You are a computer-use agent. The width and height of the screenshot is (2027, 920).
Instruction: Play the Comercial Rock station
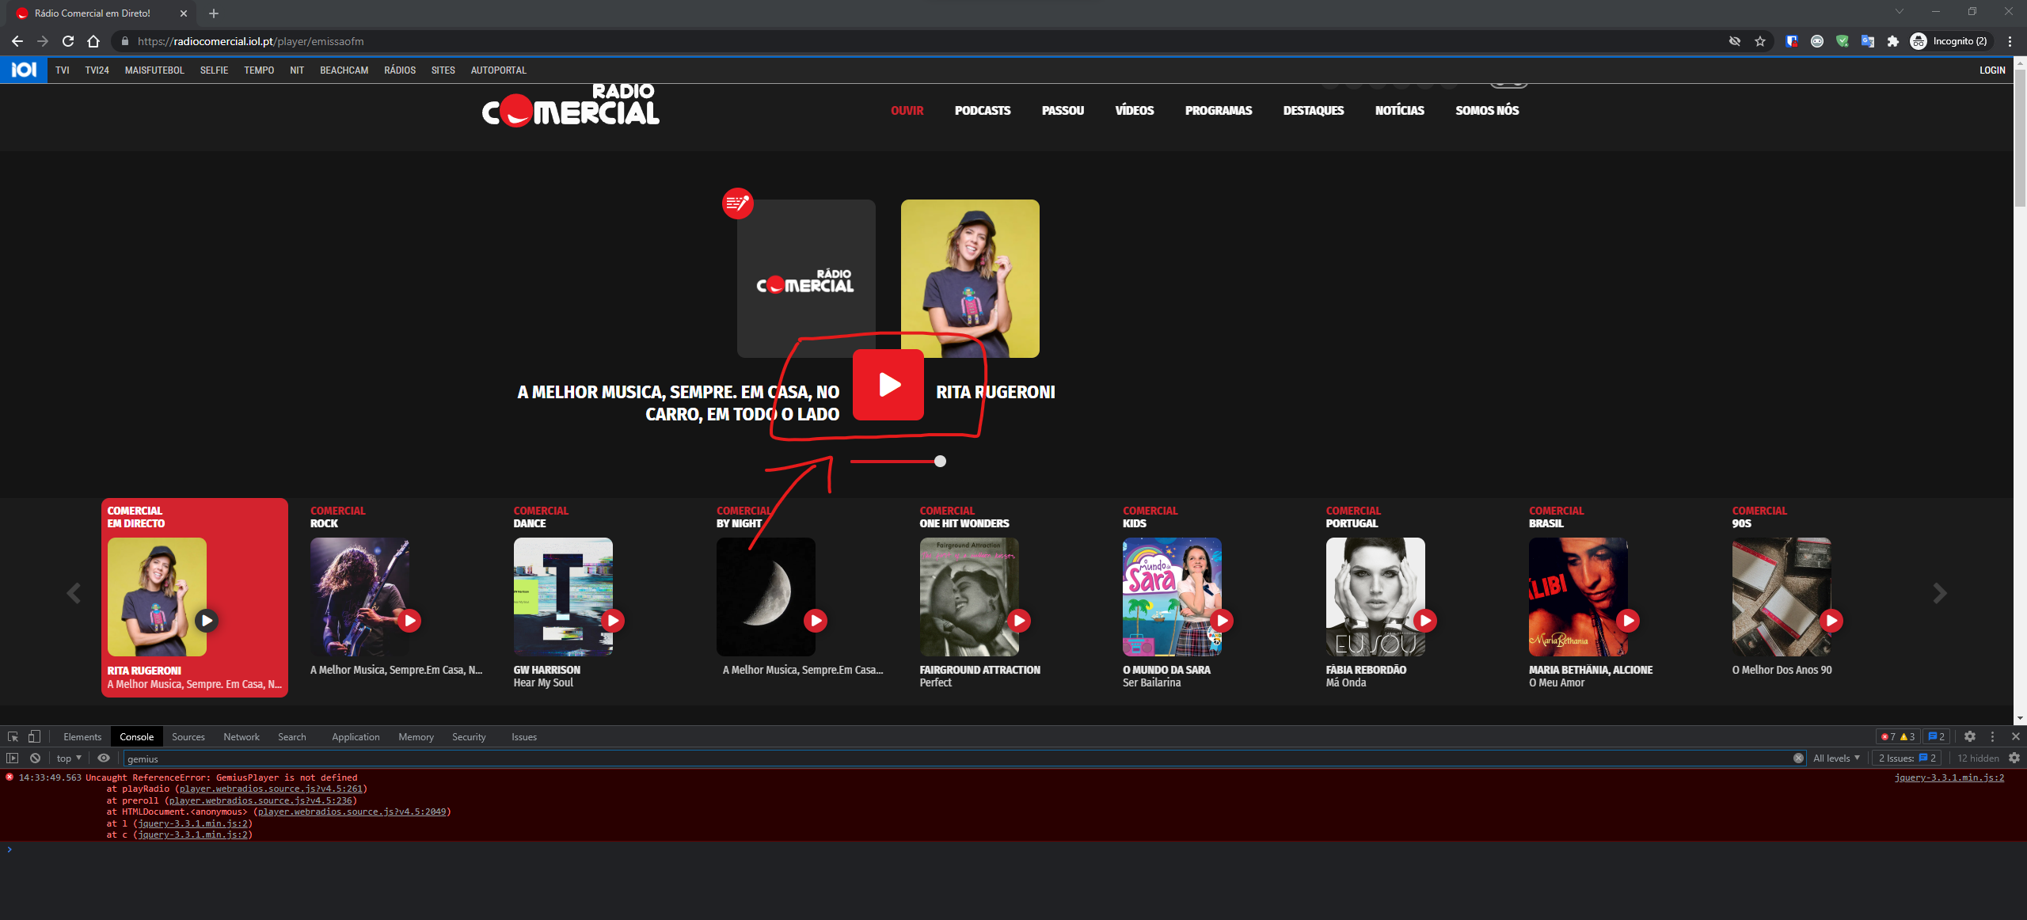[x=409, y=621]
